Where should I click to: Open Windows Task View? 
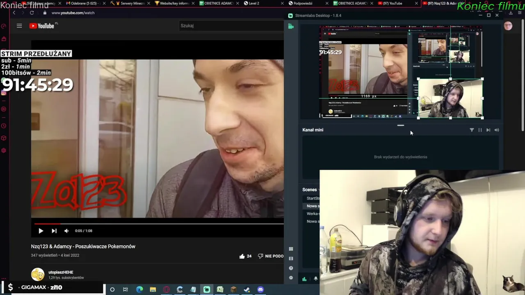pos(126,289)
